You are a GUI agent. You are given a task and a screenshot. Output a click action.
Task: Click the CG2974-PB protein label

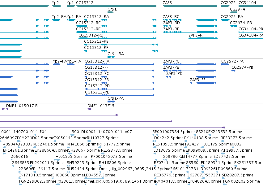click(242, 67)
